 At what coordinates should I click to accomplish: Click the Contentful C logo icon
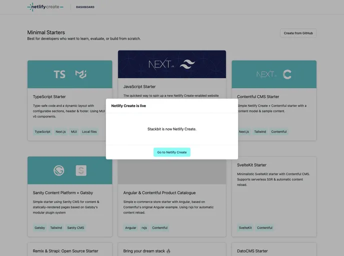click(x=287, y=74)
